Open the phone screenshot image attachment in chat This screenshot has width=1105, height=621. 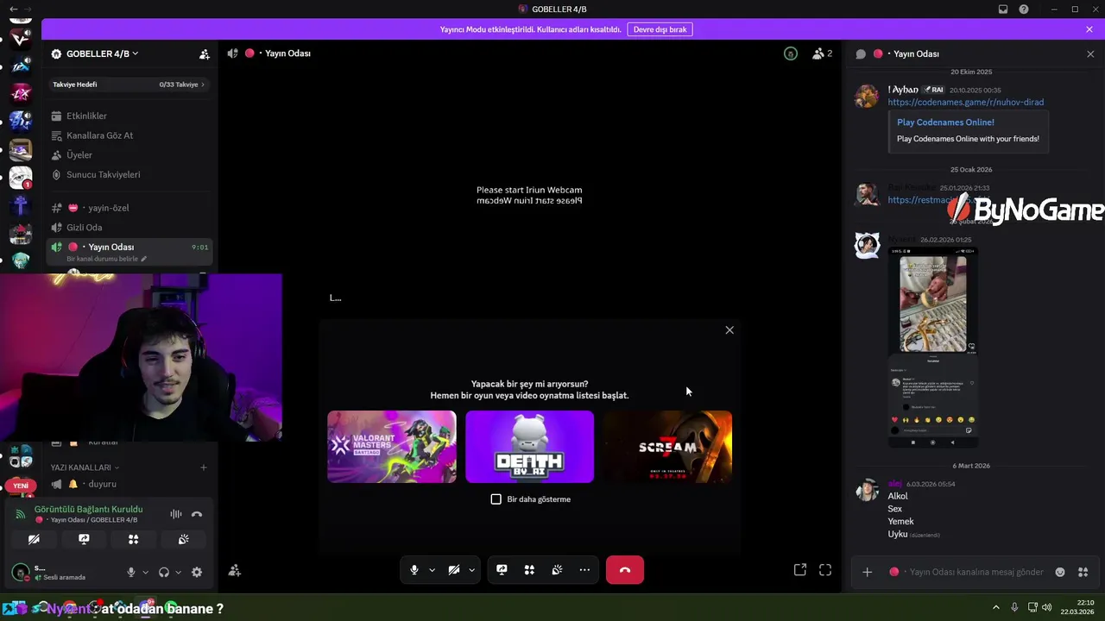pyautogui.click(x=933, y=348)
